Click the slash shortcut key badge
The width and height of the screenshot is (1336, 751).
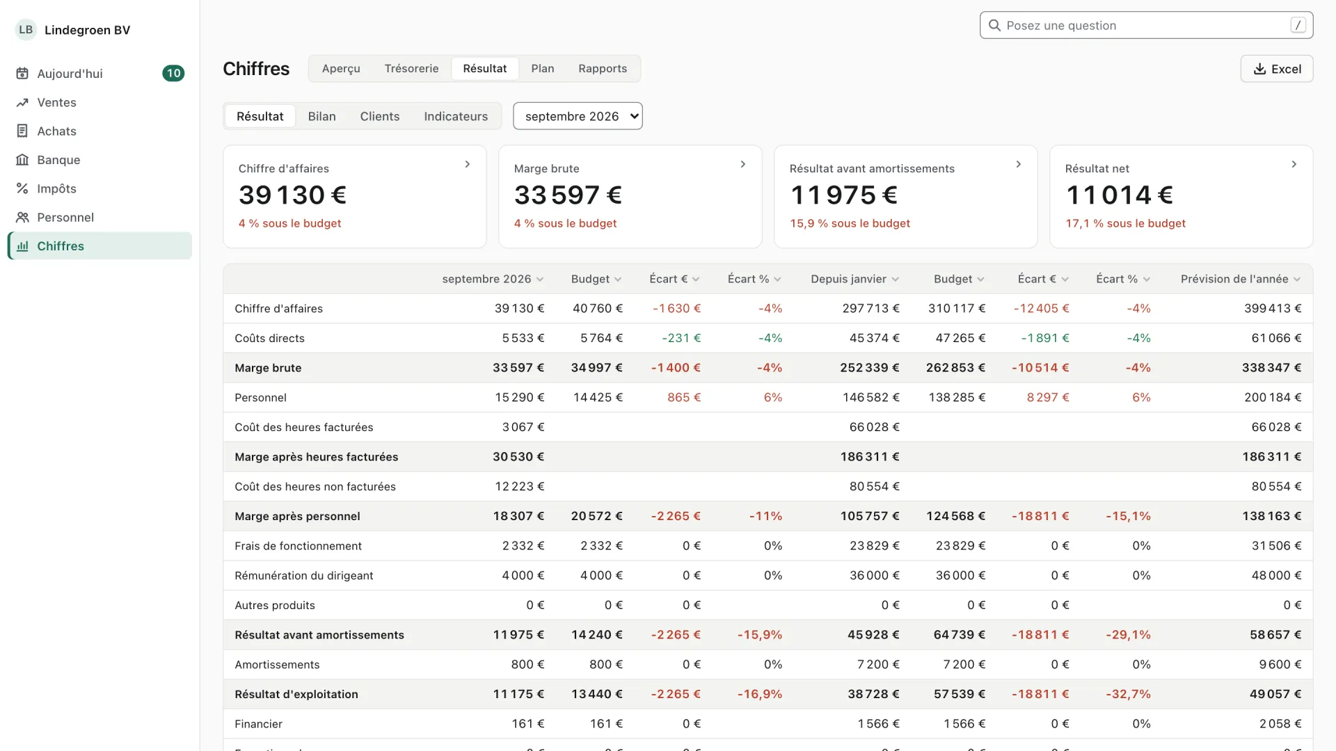[x=1298, y=25]
